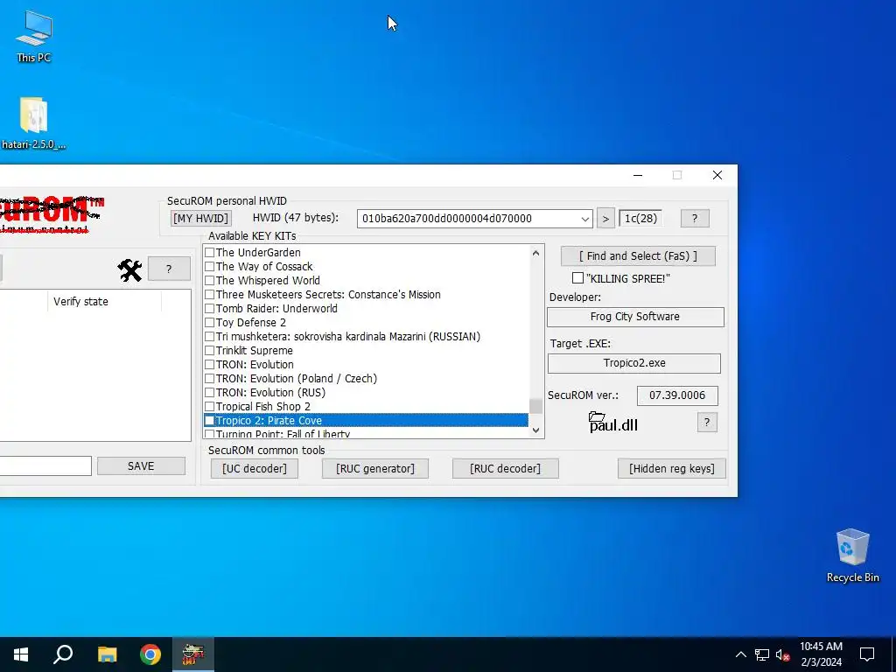896x672 pixels.
Task: Click the SecuROM ver. 07.39.0006 field
Action: click(677, 395)
